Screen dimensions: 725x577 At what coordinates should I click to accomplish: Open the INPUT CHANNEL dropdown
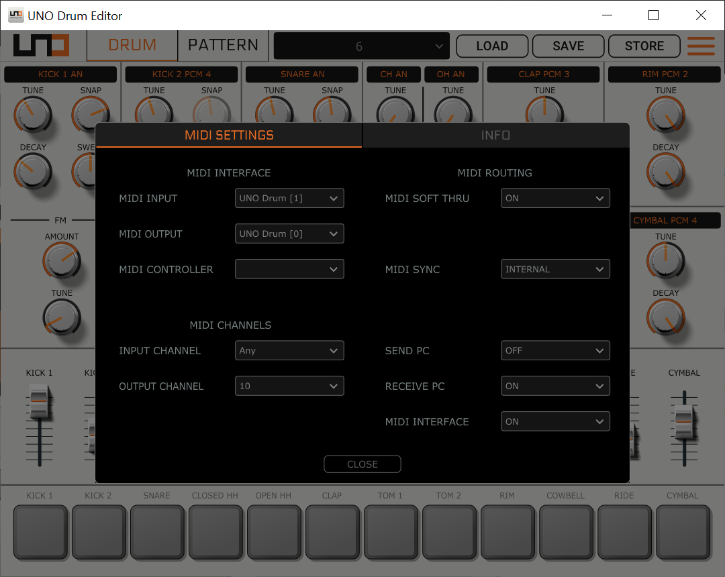[289, 351]
